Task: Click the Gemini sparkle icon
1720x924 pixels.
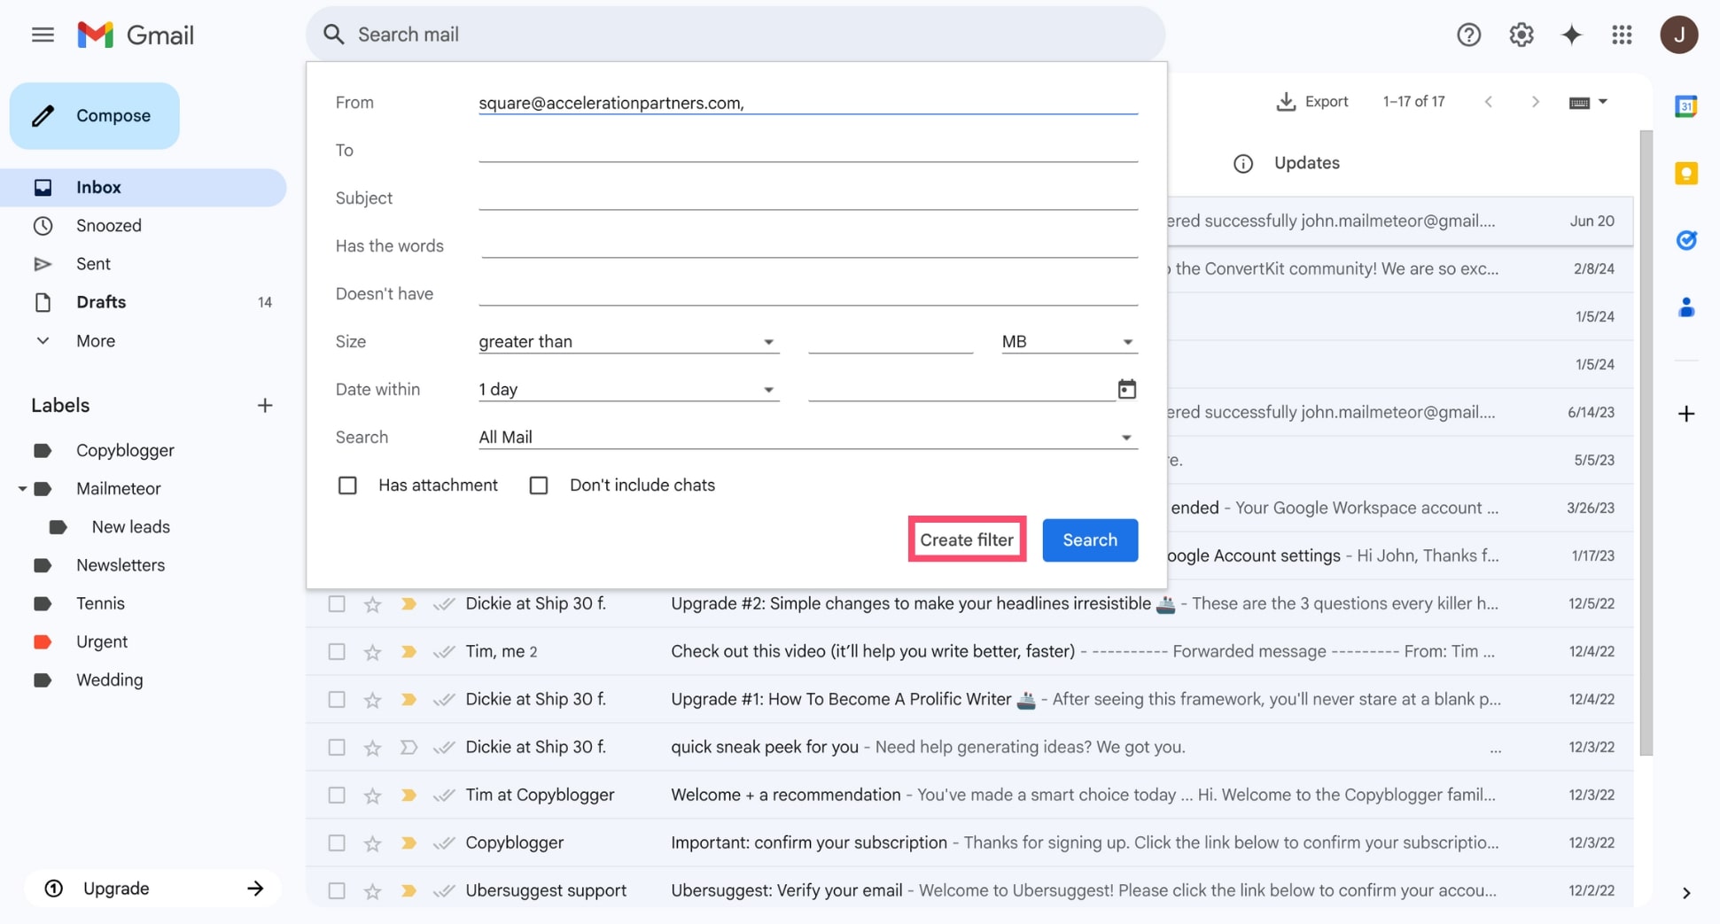Action: pyautogui.click(x=1571, y=35)
